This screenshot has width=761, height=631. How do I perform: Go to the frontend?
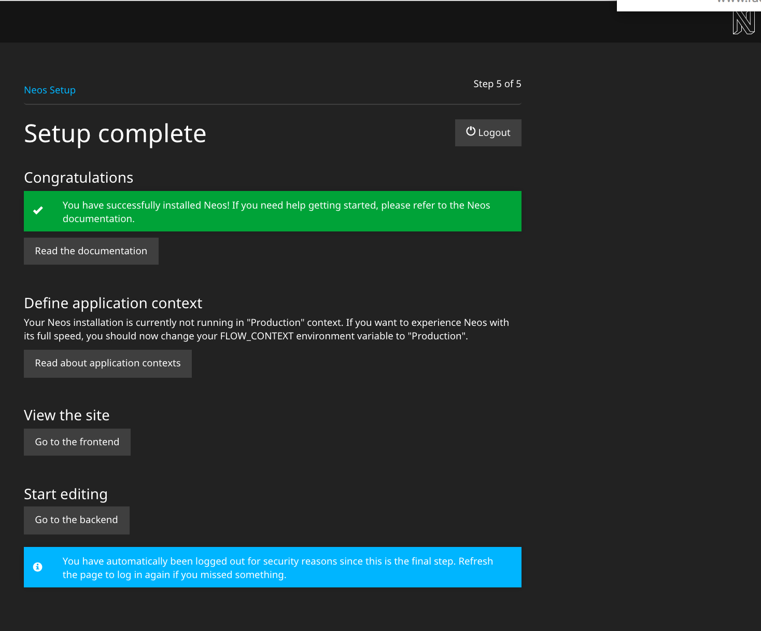pos(77,442)
